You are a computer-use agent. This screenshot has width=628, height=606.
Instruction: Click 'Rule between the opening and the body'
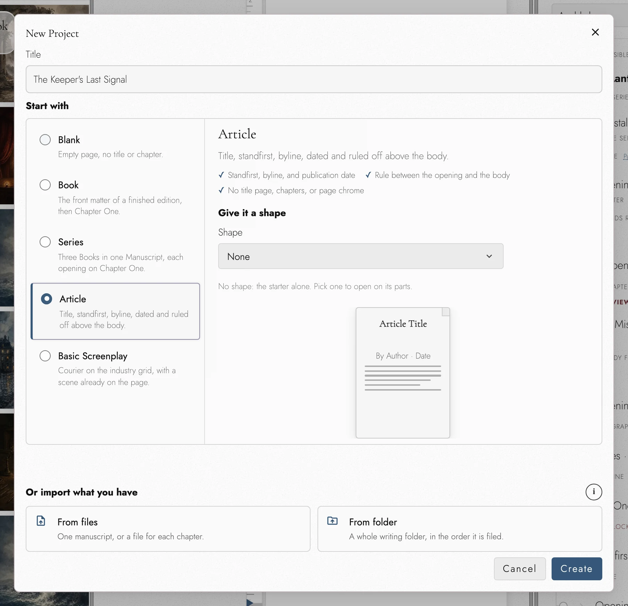tap(442, 175)
